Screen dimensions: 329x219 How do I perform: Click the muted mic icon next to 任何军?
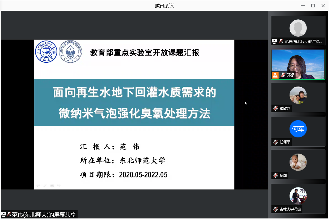[x=276, y=142]
